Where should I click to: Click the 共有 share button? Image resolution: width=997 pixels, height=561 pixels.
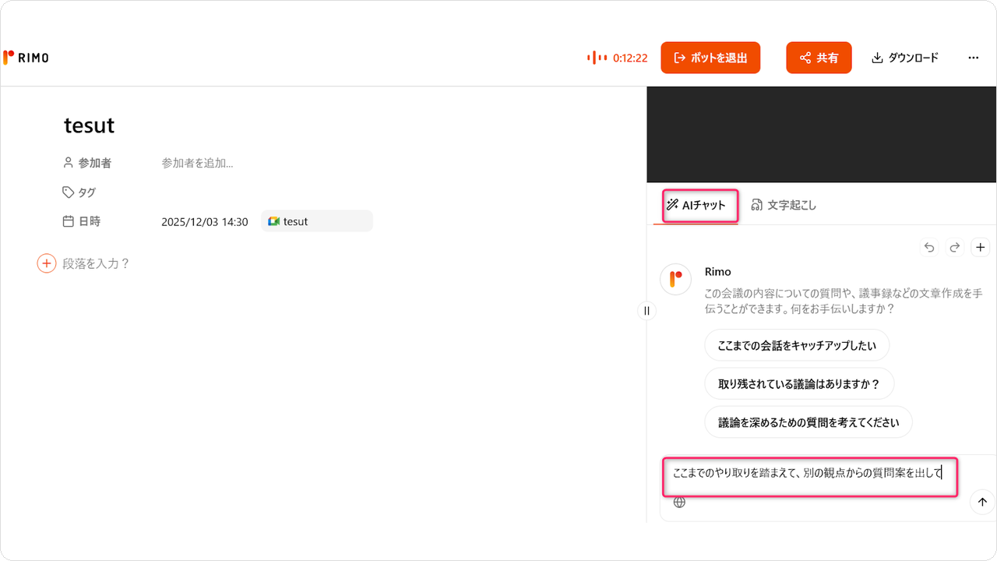[819, 58]
